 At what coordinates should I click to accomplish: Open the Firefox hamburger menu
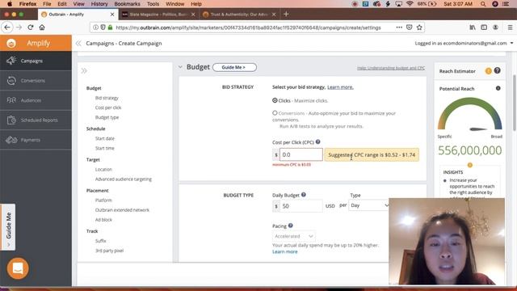510,27
